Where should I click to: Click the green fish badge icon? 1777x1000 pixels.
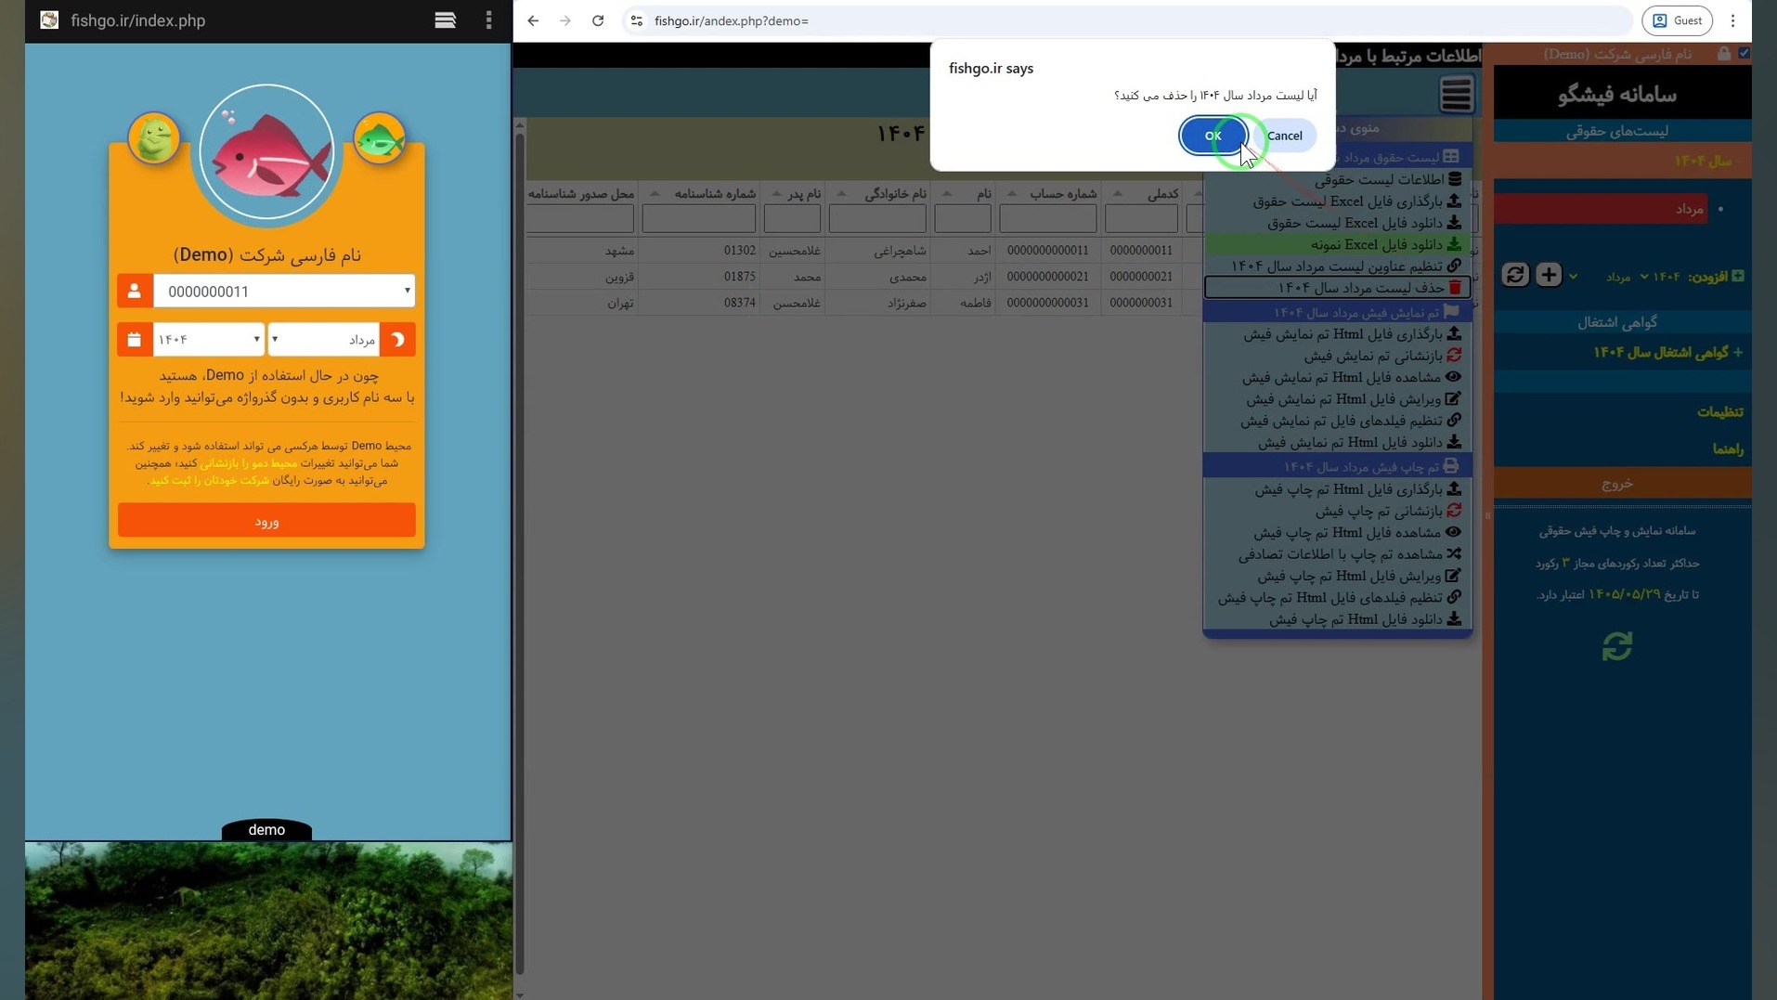coord(380,138)
